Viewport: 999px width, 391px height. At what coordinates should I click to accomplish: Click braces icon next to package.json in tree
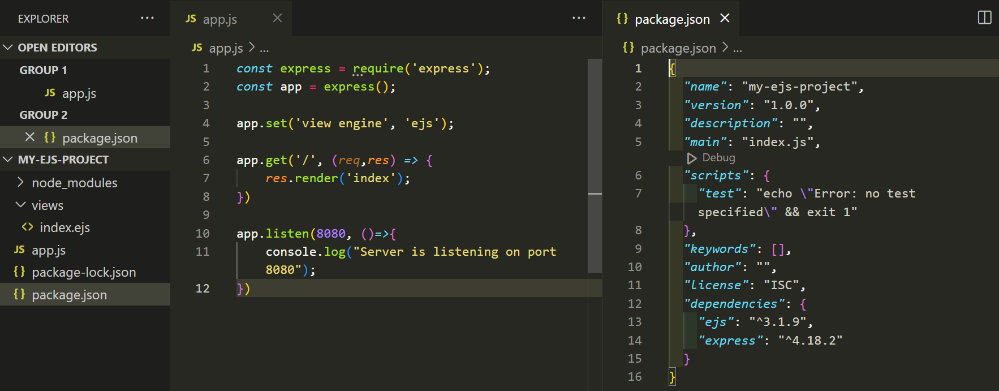point(19,294)
